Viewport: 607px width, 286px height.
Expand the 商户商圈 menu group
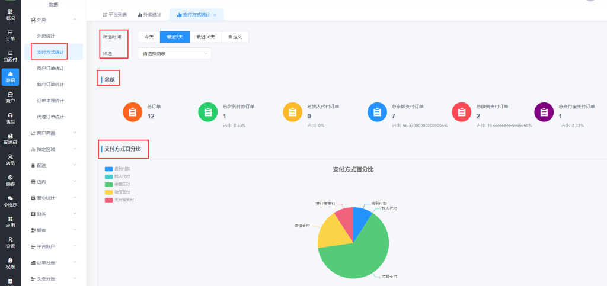tap(52, 133)
